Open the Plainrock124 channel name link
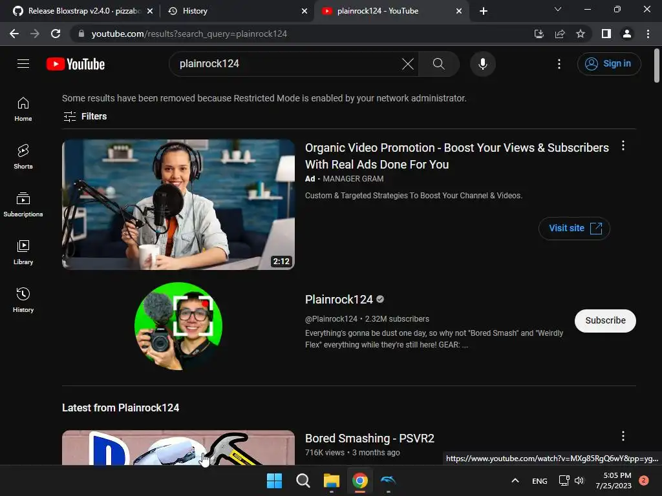 [339, 300]
